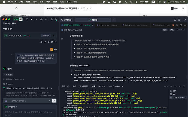Open the more options dots in chat header
The image size is (188, 117).
pos(46,19)
